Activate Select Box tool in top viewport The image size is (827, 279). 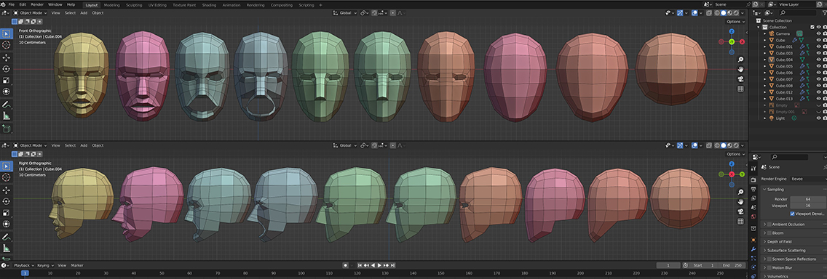pos(7,33)
